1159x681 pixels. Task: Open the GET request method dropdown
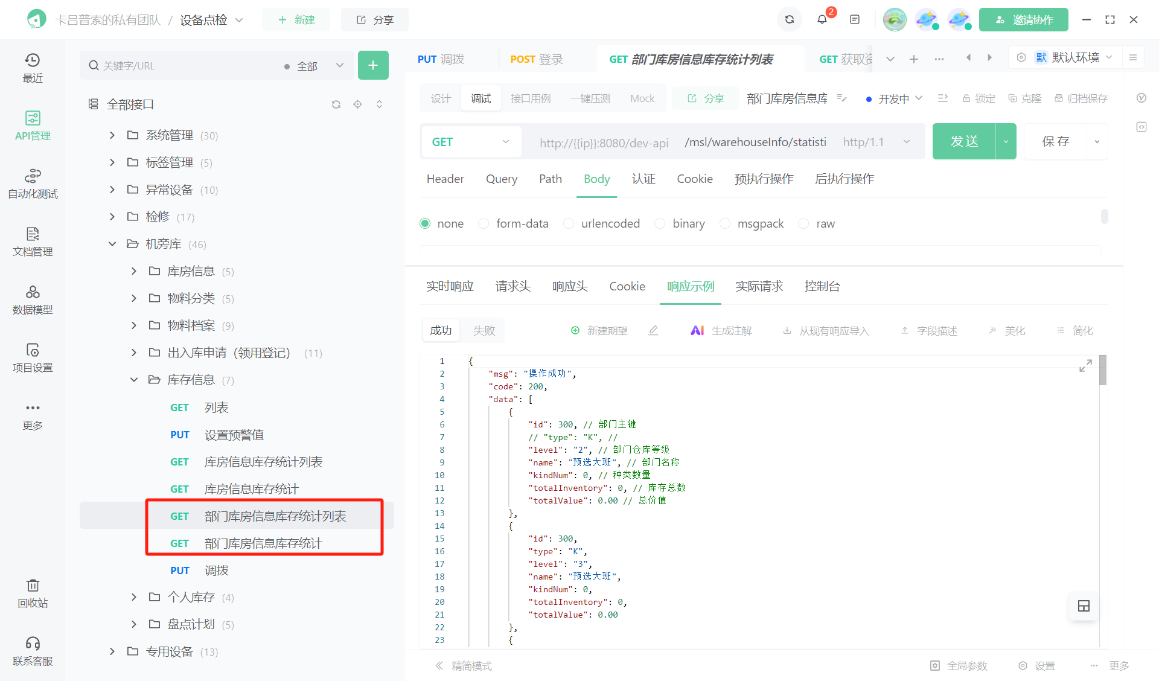tap(470, 142)
